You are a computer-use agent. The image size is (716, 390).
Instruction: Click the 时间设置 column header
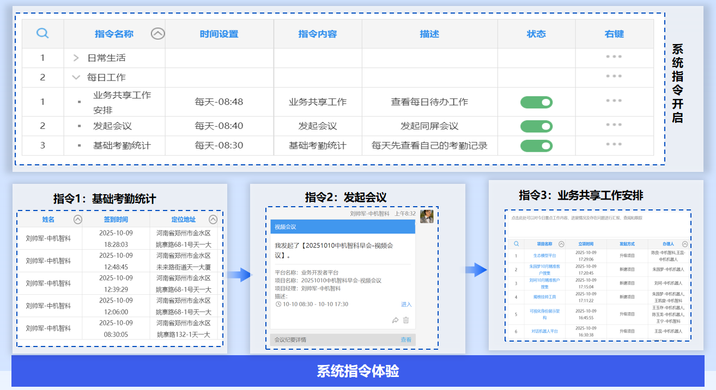click(x=219, y=34)
